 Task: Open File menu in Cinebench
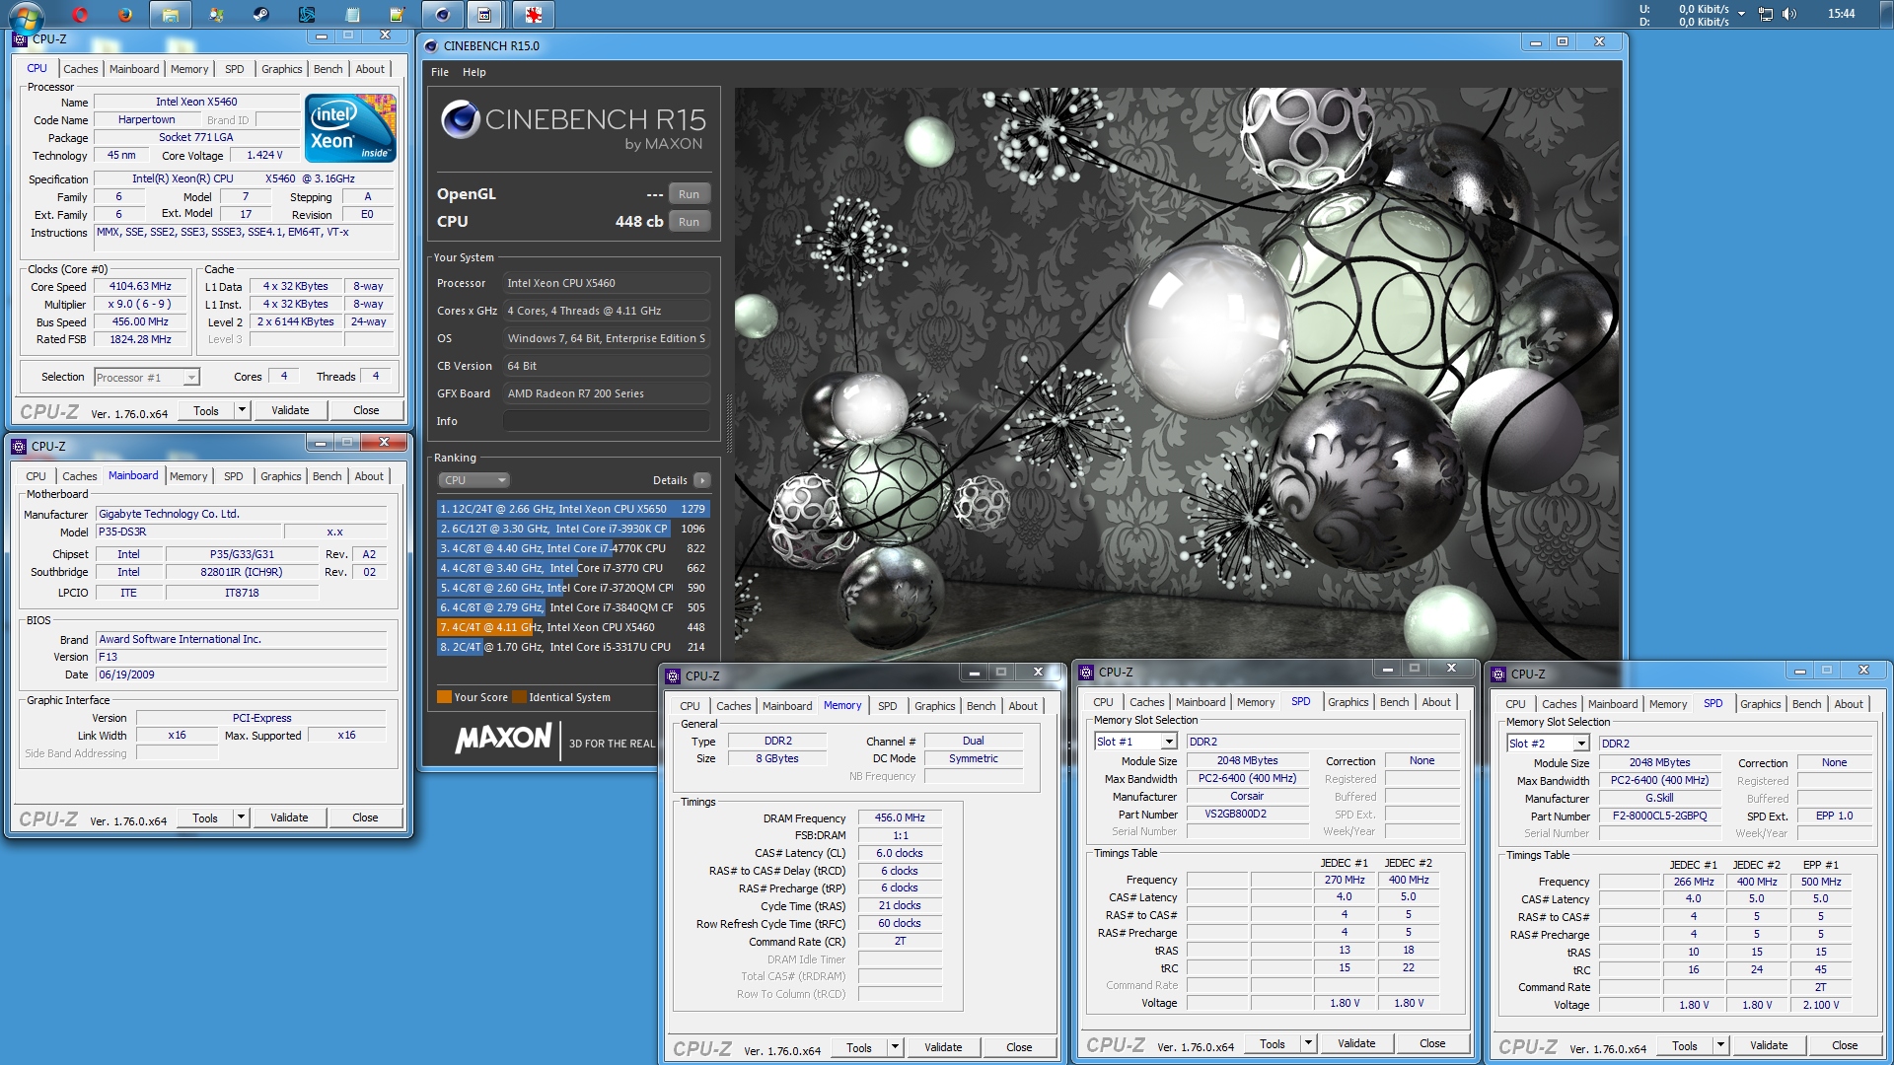tap(440, 72)
